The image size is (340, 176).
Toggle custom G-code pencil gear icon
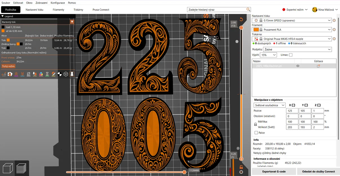tap(53, 74)
